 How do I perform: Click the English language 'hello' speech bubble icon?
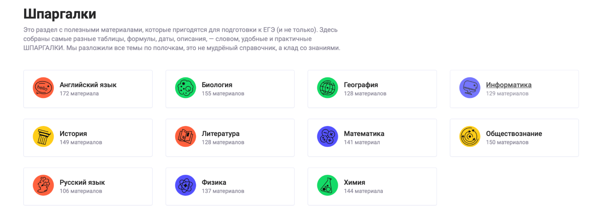pos(43,88)
